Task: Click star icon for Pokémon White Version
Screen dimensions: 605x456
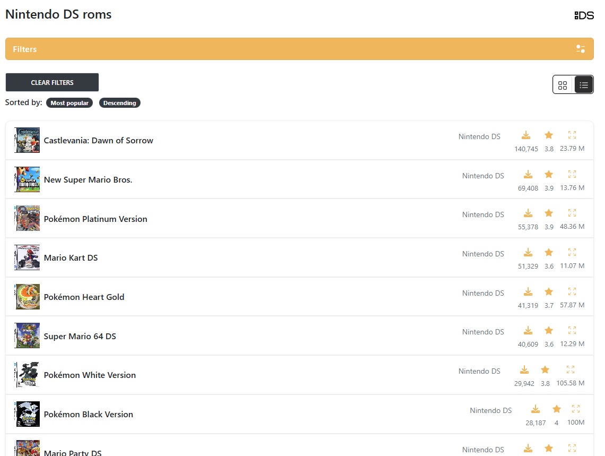Action: click(x=545, y=370)
